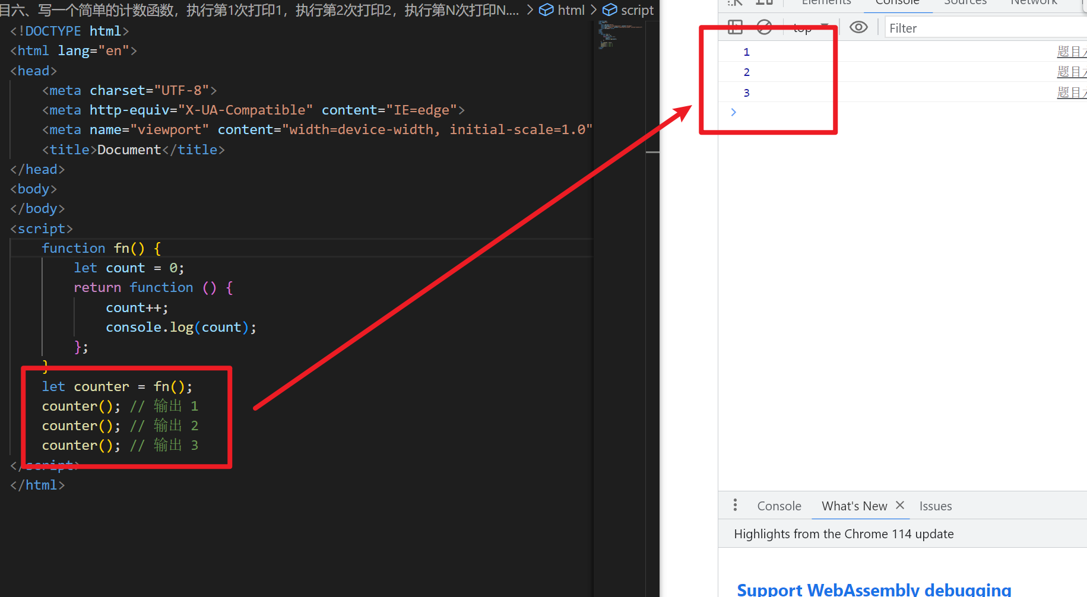Select the What's New drawer tab

coord(854,506)
